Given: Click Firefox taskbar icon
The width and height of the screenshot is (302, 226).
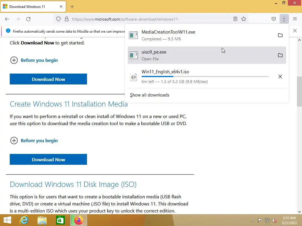Looking at the screenshot, I should click(79, 220).
